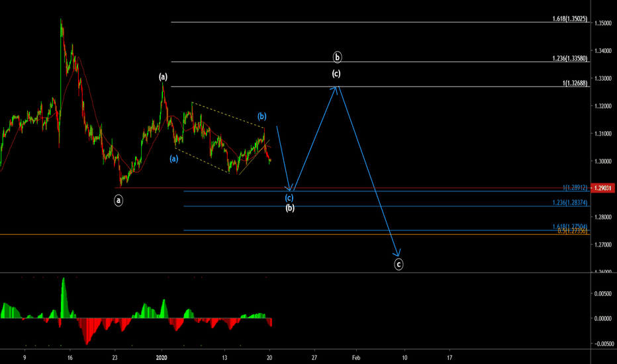Viewport: 617px width, 364px height.
Task: Click the blue arrowhead pointing to circled c
Action: (x=399, y=253)
